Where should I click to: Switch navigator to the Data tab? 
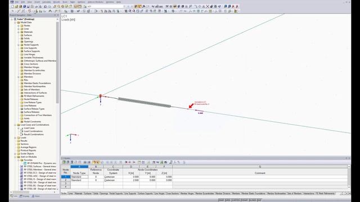click(x=14, y=196)
